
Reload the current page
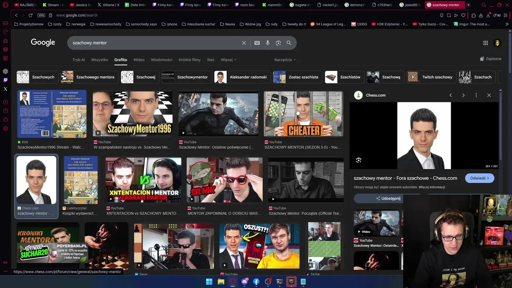(x=30, y=15)
